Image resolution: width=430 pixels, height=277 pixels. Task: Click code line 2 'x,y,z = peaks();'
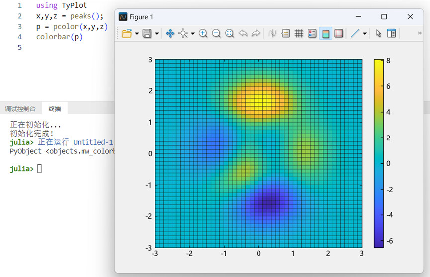click(x=70, y=16)
